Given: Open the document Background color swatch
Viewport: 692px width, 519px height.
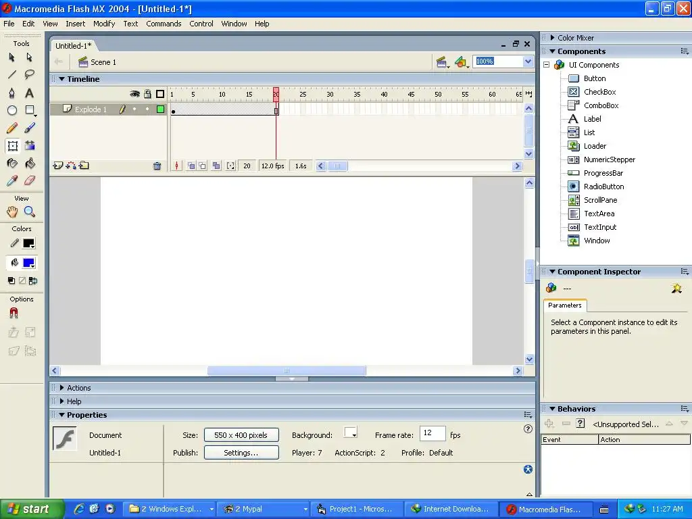Looking at the screenshot, I should (x=351, y=432).
